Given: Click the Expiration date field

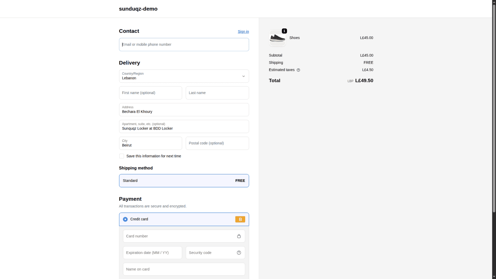Looking at the screenshot, I should pyautogui.click(x=152, y=253).
